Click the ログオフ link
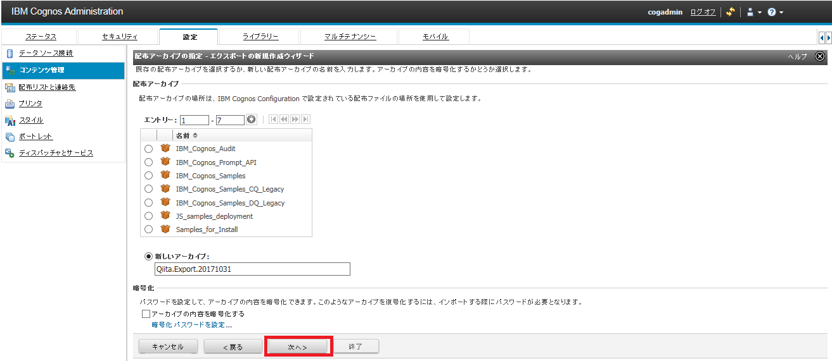This screenshot has height=361, width=832. coord(703,12)
